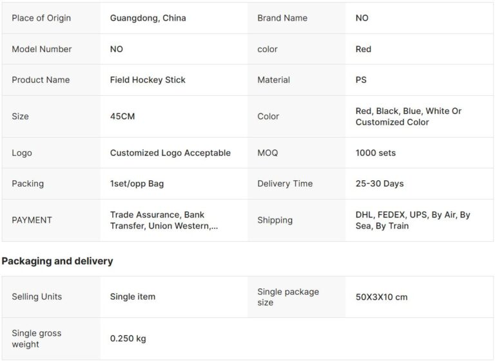495x361 pixels.
Task: Click the 45CM size value
Action: (122, 116)
